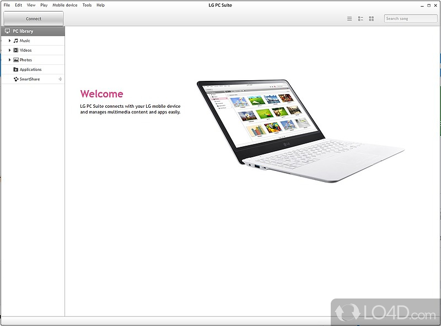Screen dimensions: 441x326
Task: Click the Connect button
Action: (34, 19)
